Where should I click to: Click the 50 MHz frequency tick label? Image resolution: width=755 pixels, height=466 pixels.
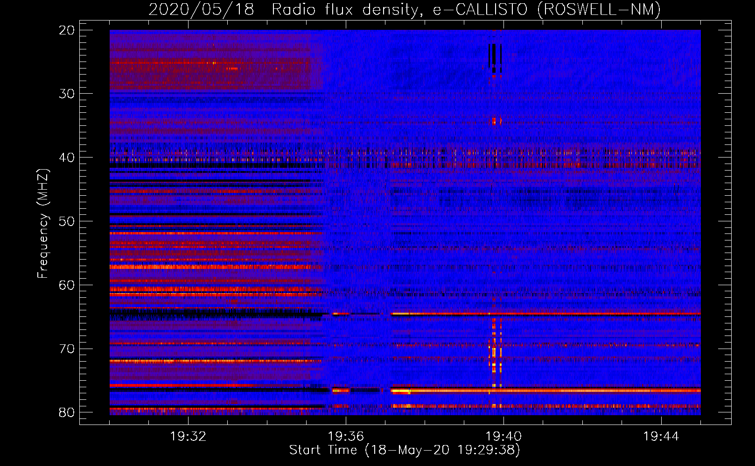tap(67, 221)
